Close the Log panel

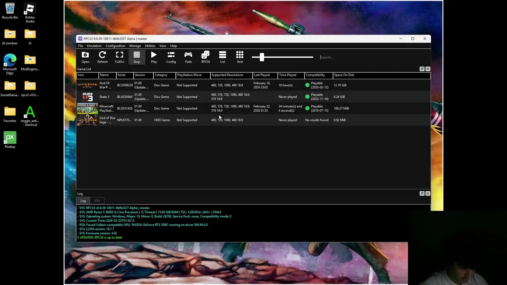[428, 194]
